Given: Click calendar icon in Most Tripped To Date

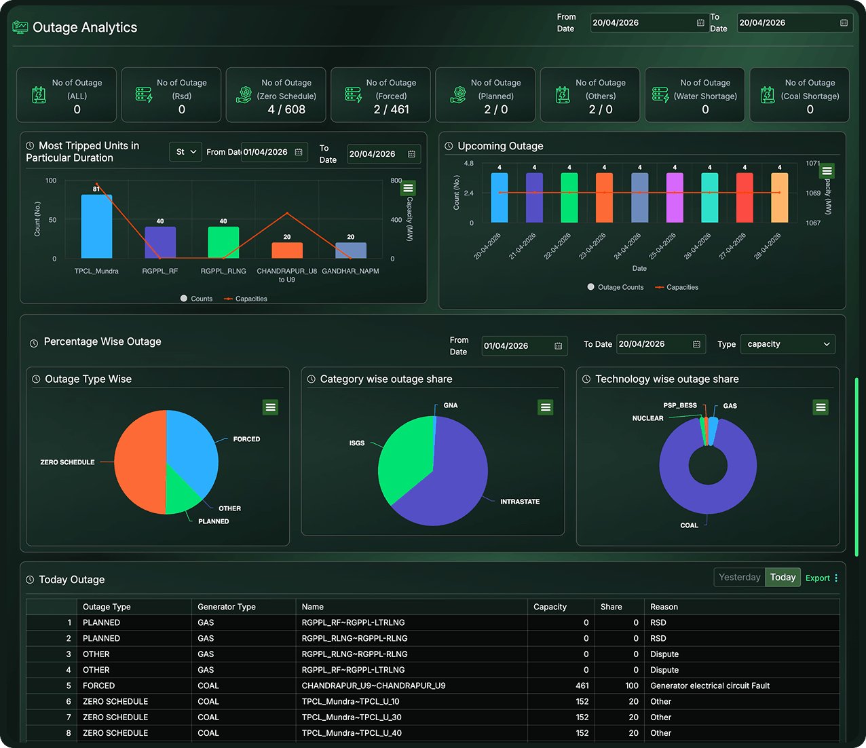Looking at the screenshot, I should tap(411, 154).
